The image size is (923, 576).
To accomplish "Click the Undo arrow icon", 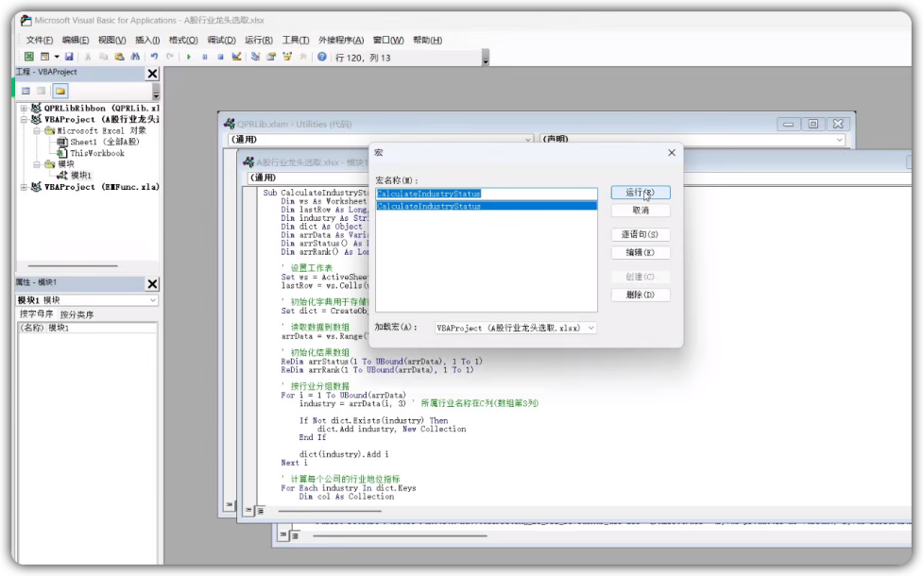I will click(154, 58).
